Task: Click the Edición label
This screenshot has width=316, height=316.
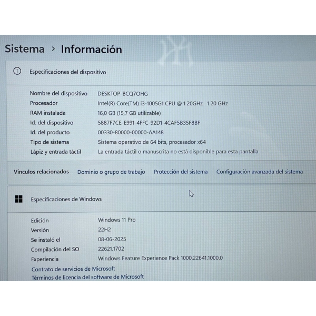Action: coord(39,221)
